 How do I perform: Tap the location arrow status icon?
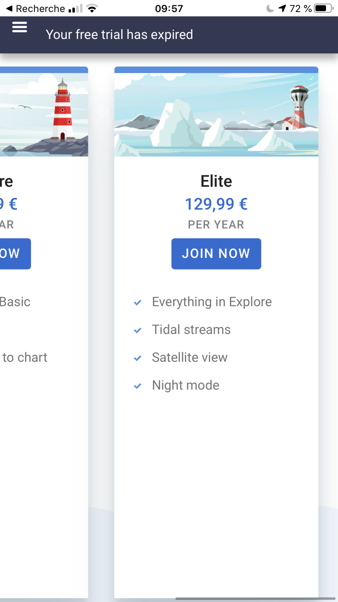point(282,8)
